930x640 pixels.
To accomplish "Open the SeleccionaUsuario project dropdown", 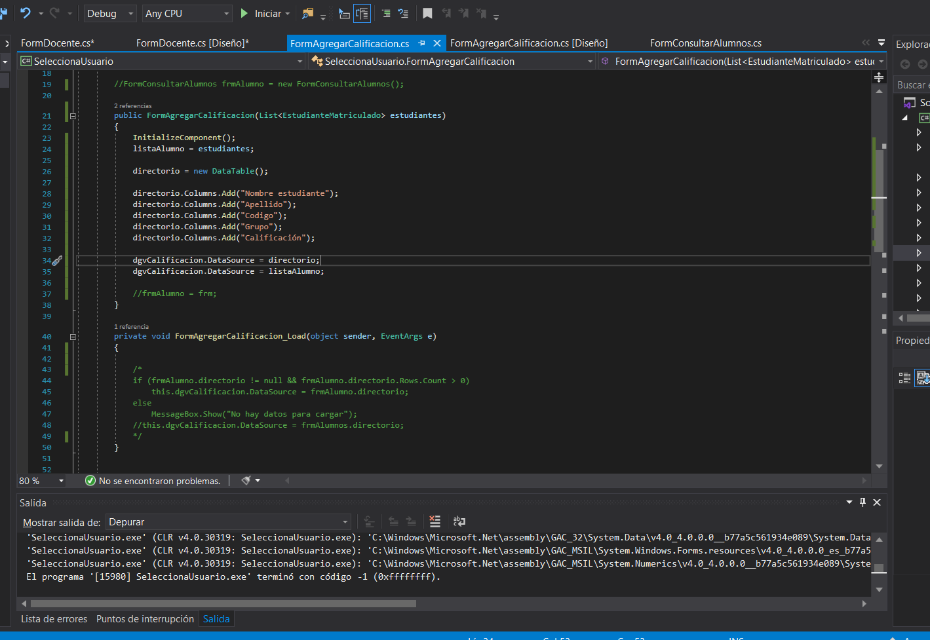I will (x=162, y=61).
